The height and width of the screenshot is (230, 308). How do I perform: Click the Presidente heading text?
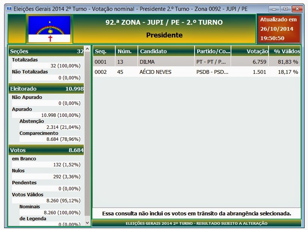tap(164, 35)
